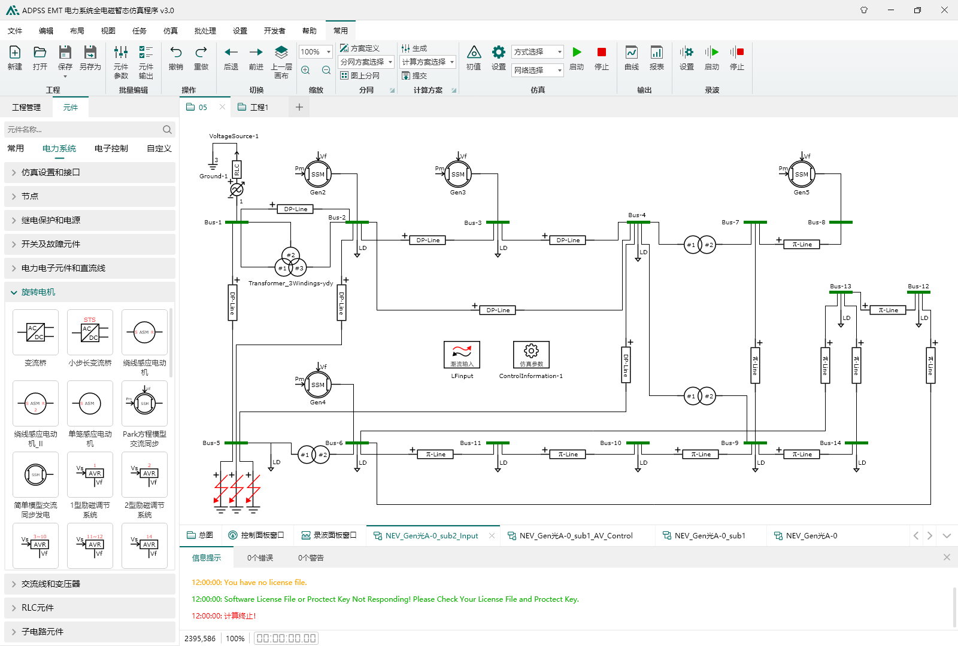Open the 100% zoom level dropdown

click(x=328, y=52)
